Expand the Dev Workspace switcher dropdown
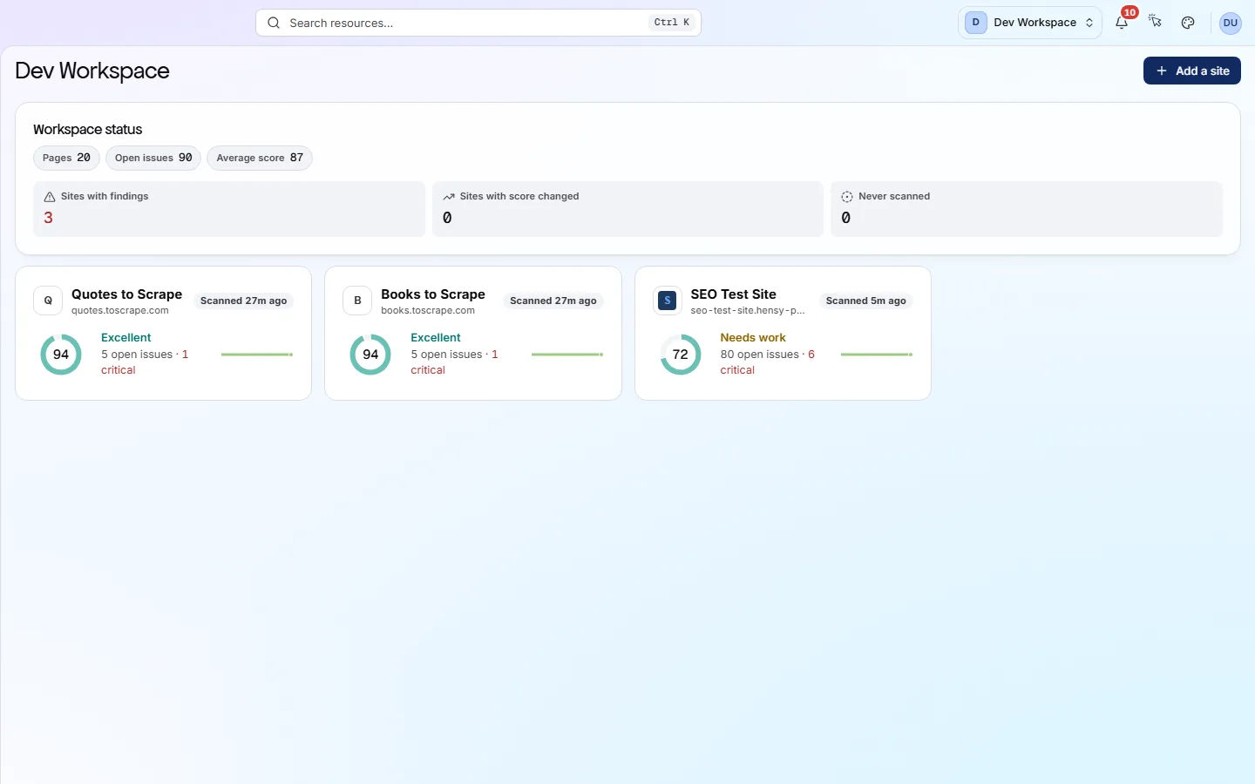Screen dimensions: 1255x784 (1030, 23)
